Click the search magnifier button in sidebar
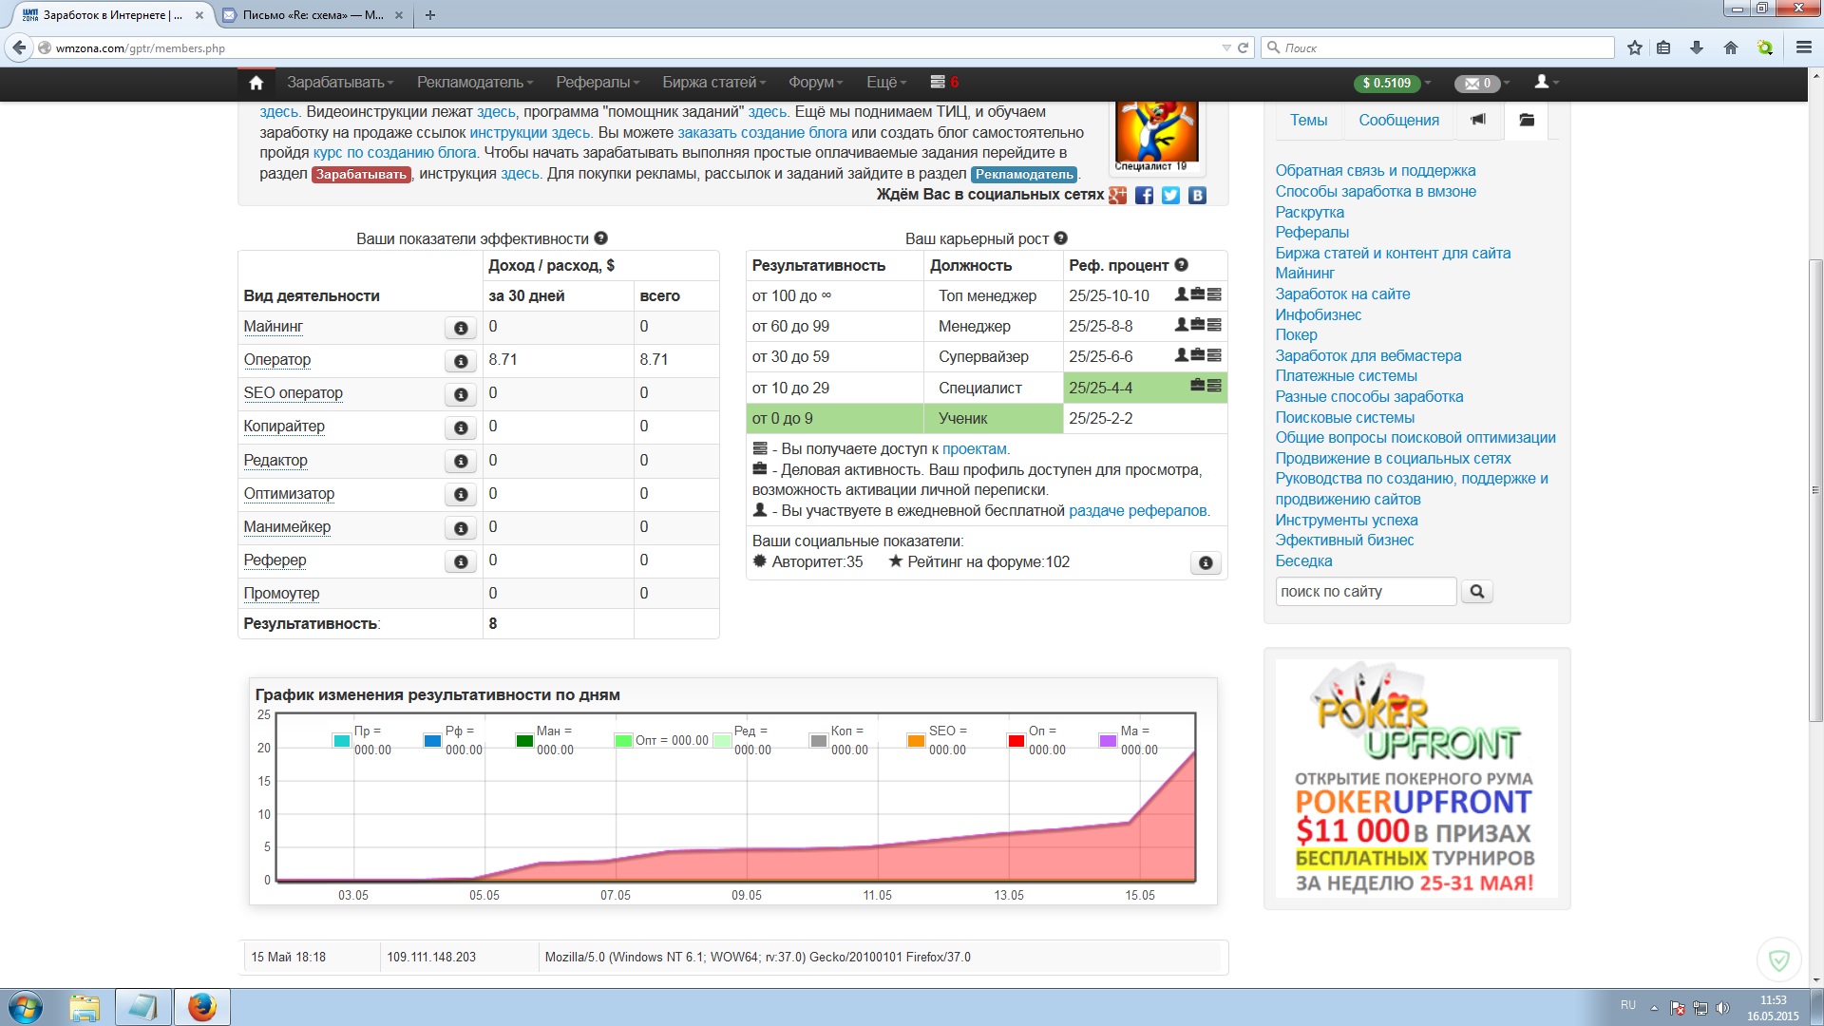 pos(1476,591)
